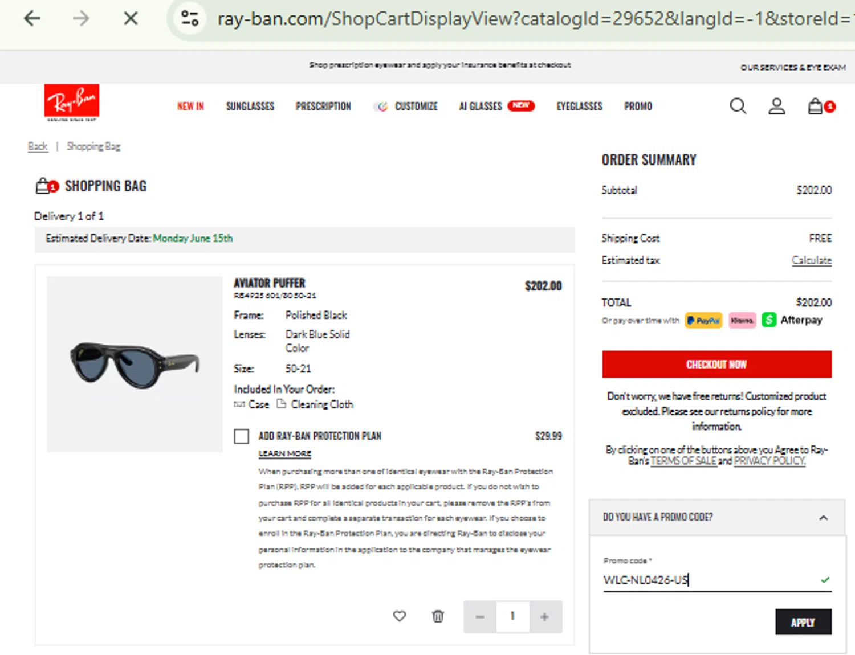This screenshot has height=655, width=855.
Task: Click the promo code input field
Action: click(x=717, y=580)
